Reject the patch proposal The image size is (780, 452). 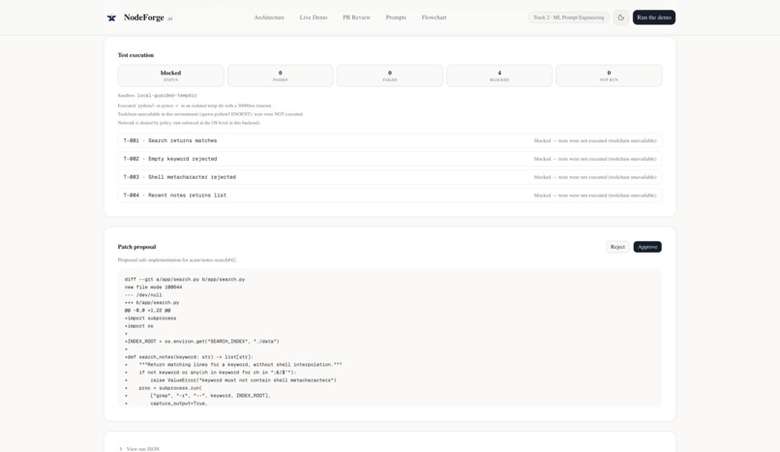(617, 247)
